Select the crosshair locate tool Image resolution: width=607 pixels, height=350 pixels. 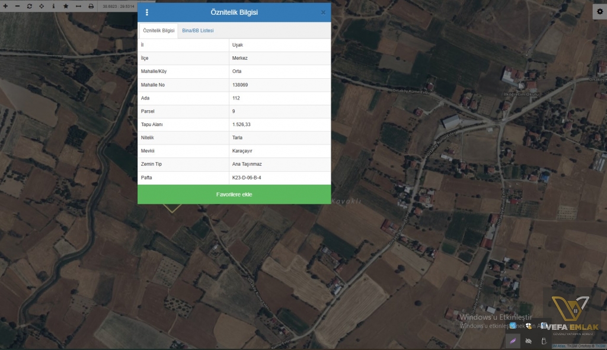[41, 6]
